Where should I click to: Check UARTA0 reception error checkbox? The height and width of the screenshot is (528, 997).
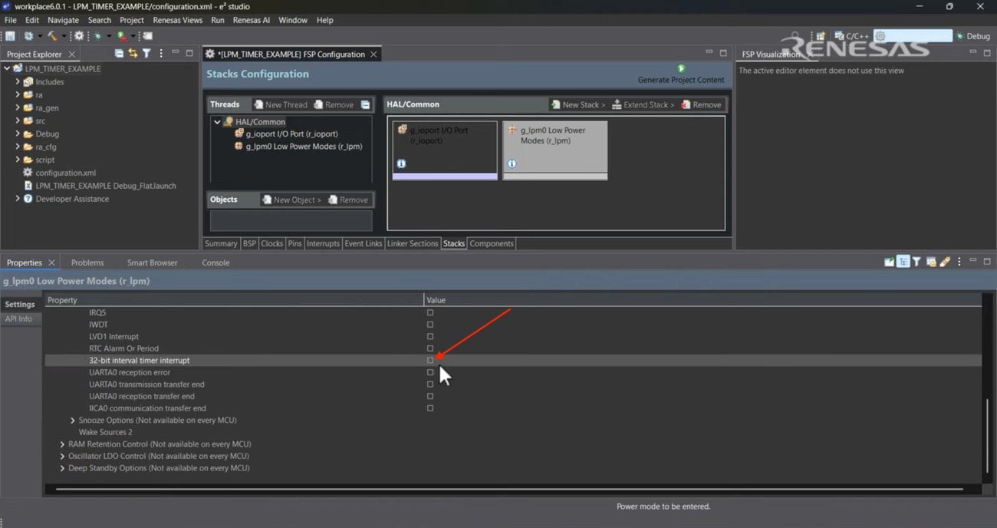[430, 372]
